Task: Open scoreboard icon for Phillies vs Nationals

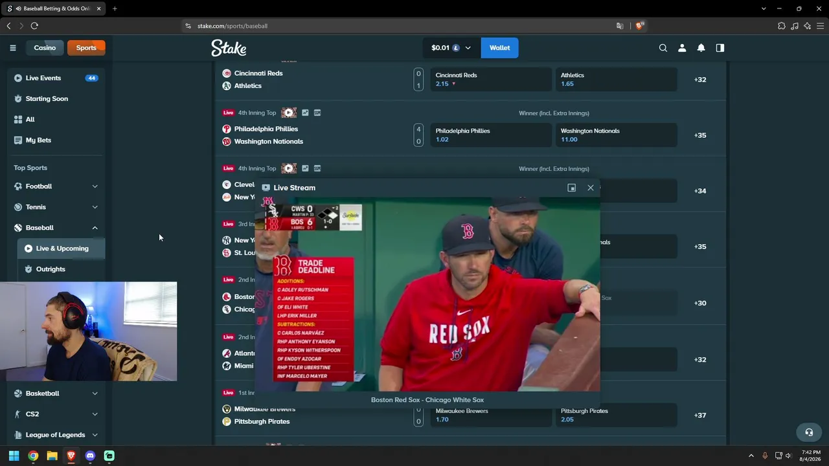Action: click(317, 113)
